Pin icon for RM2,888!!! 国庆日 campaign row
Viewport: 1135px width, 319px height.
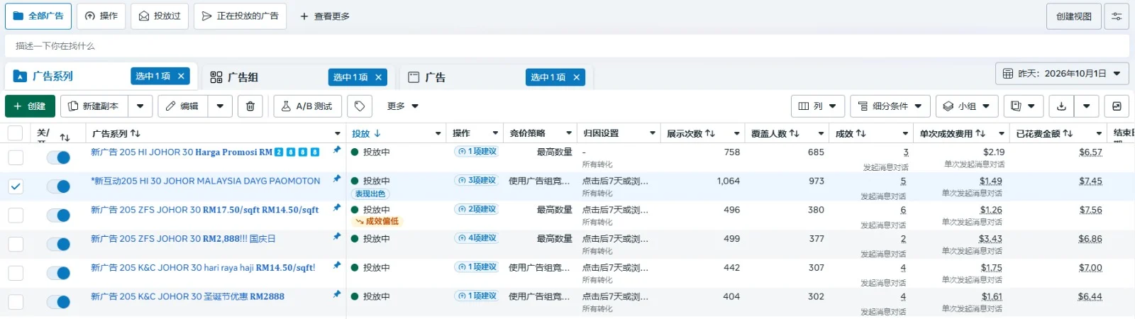coord(337,236)
